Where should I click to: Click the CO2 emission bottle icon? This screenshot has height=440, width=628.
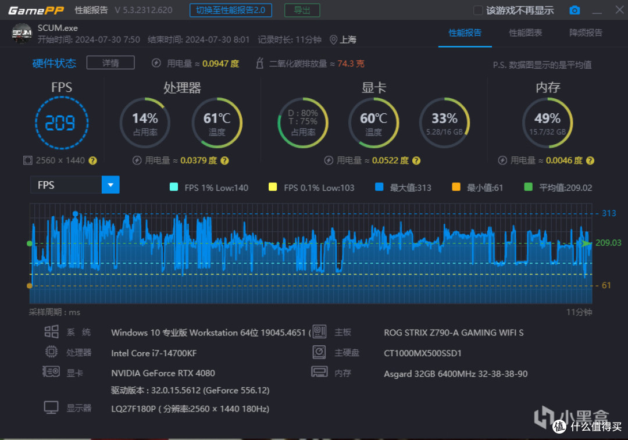coord(259,63)
